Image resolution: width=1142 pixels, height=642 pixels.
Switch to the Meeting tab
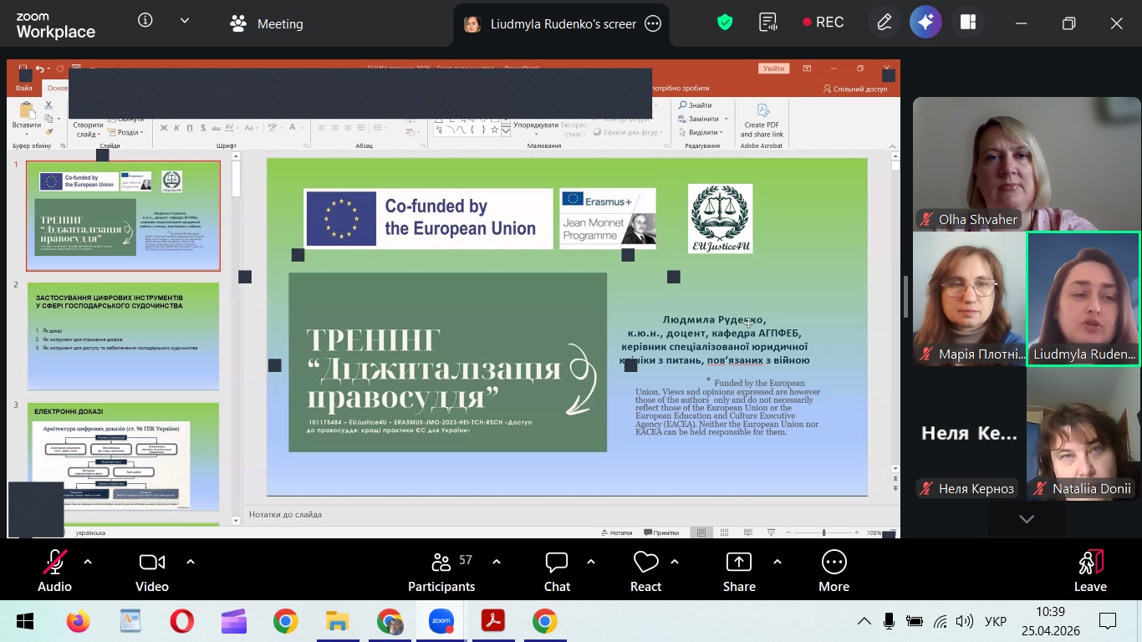pyautogui.click(x=267, y=23)
